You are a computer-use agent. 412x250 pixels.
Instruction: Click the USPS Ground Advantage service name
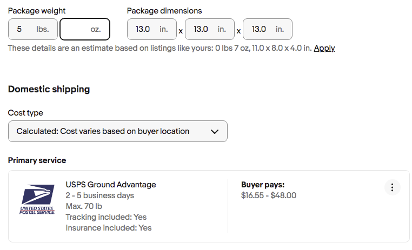point(110,185)
